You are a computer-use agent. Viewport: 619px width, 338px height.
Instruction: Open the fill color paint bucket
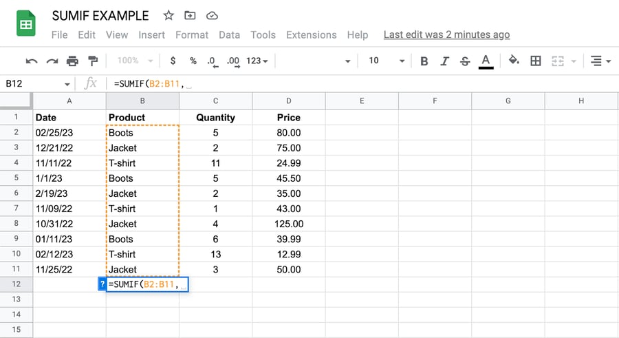coord(513,61)
